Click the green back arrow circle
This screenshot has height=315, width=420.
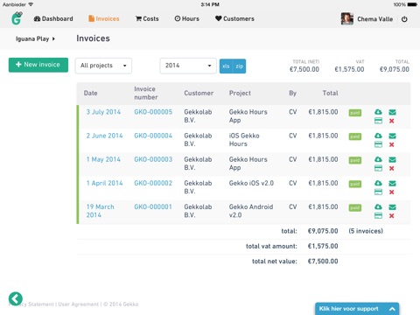click(x=16, y=298)
